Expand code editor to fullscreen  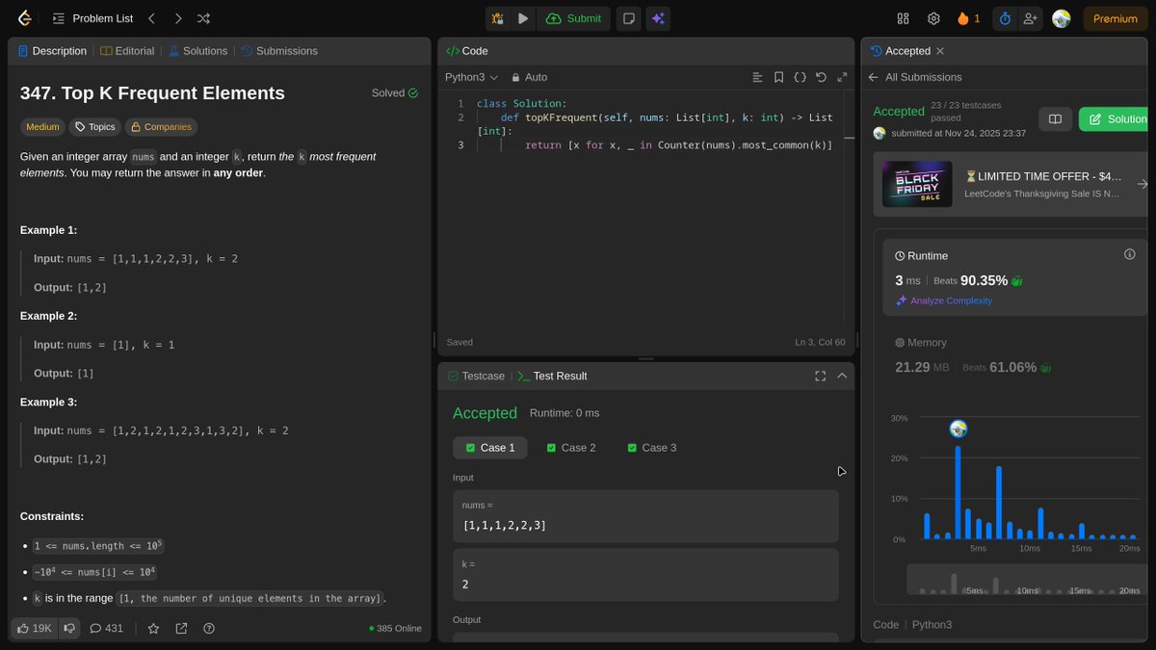coord(842,76)
